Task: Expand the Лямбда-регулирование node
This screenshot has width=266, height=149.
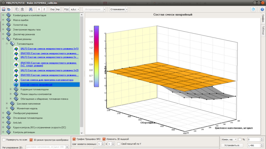Action: (3, 113)
